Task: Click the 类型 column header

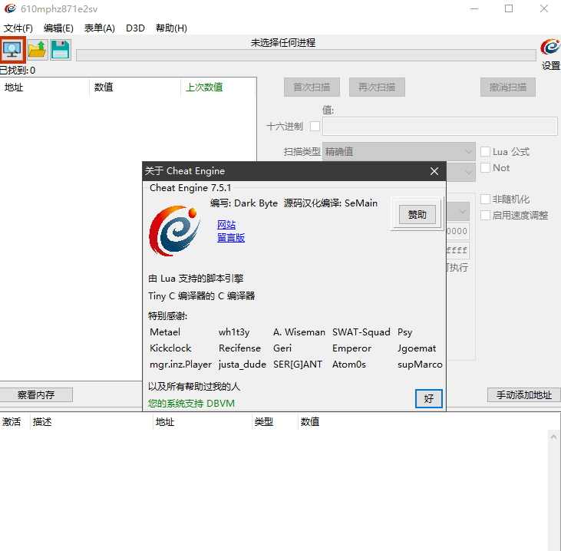Action: [275, 422]
